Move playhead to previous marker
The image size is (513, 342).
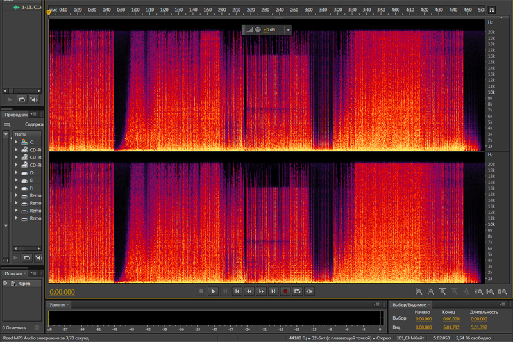(237, 291)
